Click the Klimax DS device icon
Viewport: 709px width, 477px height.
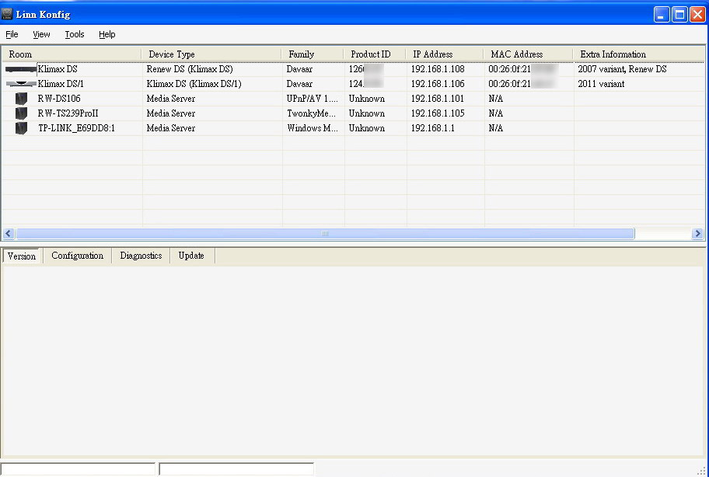point(21,69)
